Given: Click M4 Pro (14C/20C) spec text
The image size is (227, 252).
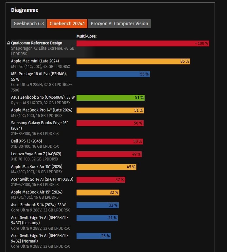Looking at the screenshot, I should (x=41, y=67).
